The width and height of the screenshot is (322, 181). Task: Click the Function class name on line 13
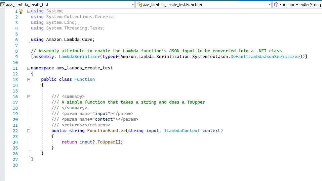click(85, 79)
